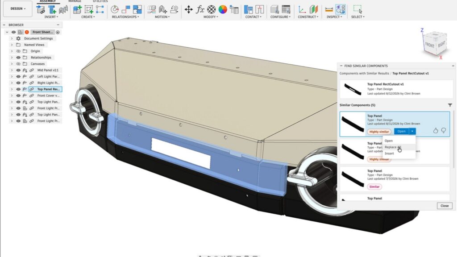The width and height of the screenshot is (457, 257).
Task: Click the thumbs up feedback icon
Action: click(436, 131)
